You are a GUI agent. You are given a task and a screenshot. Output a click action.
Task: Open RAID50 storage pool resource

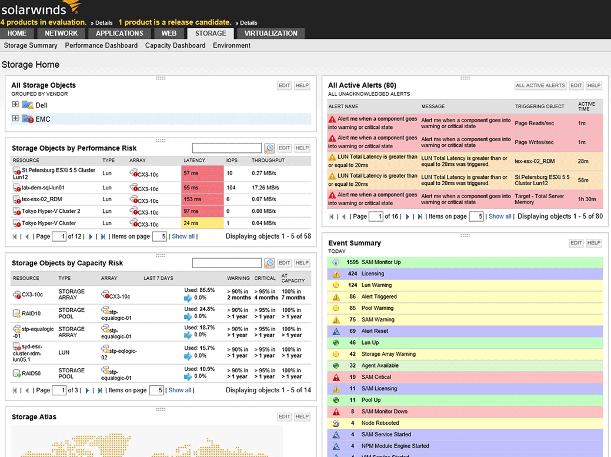point(31,373)
